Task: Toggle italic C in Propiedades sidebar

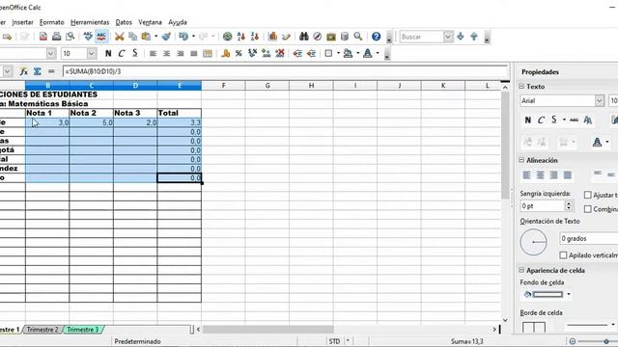Action: pos(541,120)
